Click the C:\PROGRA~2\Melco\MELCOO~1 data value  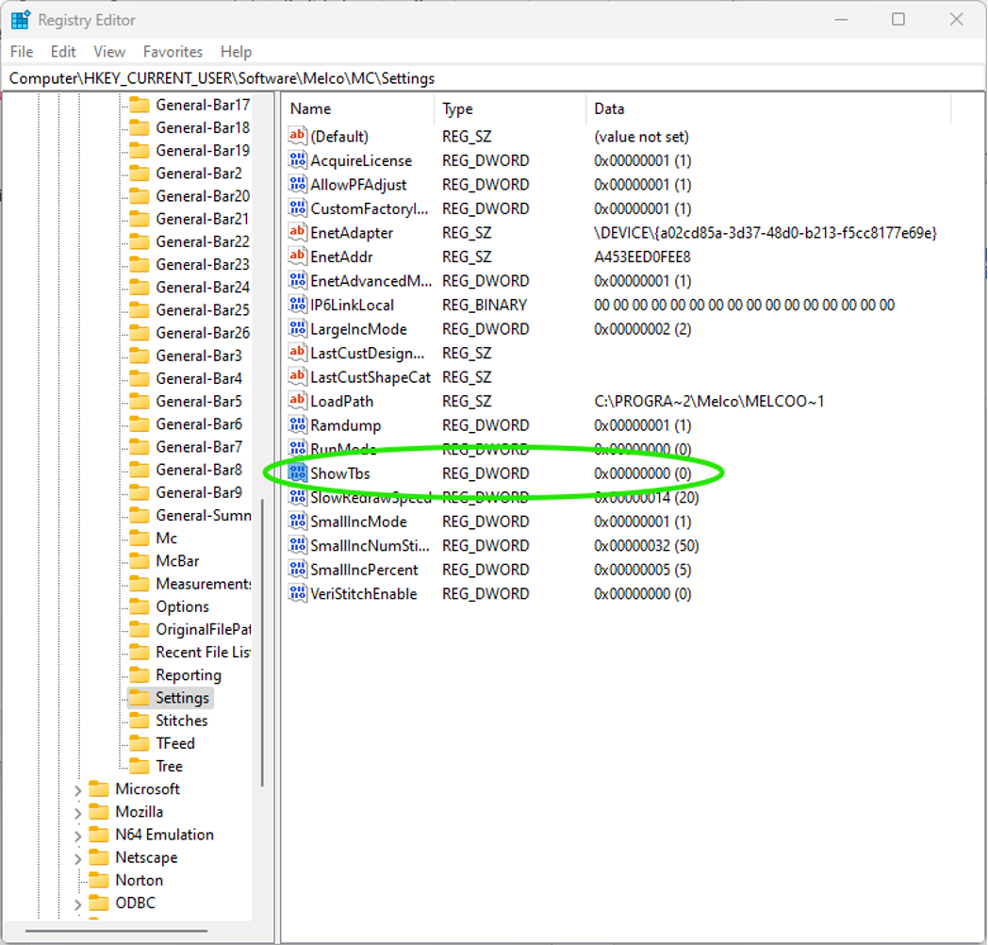(x=709, y=401)
